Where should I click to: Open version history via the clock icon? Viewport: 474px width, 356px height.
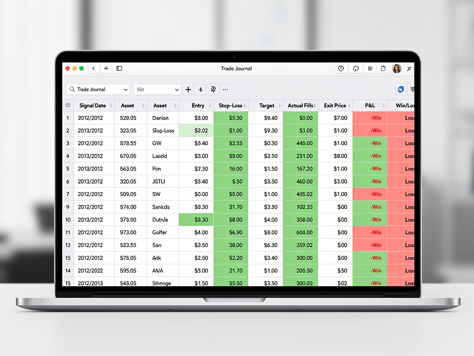tap(341, 68)
